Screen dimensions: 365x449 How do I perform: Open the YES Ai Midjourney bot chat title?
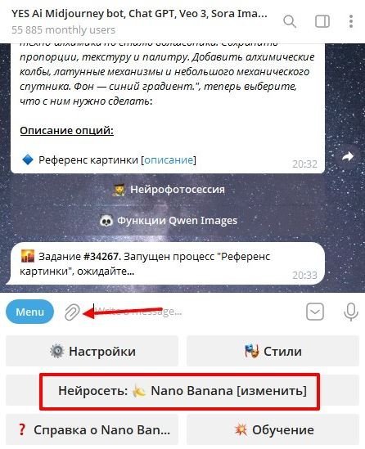coord(139,13)
